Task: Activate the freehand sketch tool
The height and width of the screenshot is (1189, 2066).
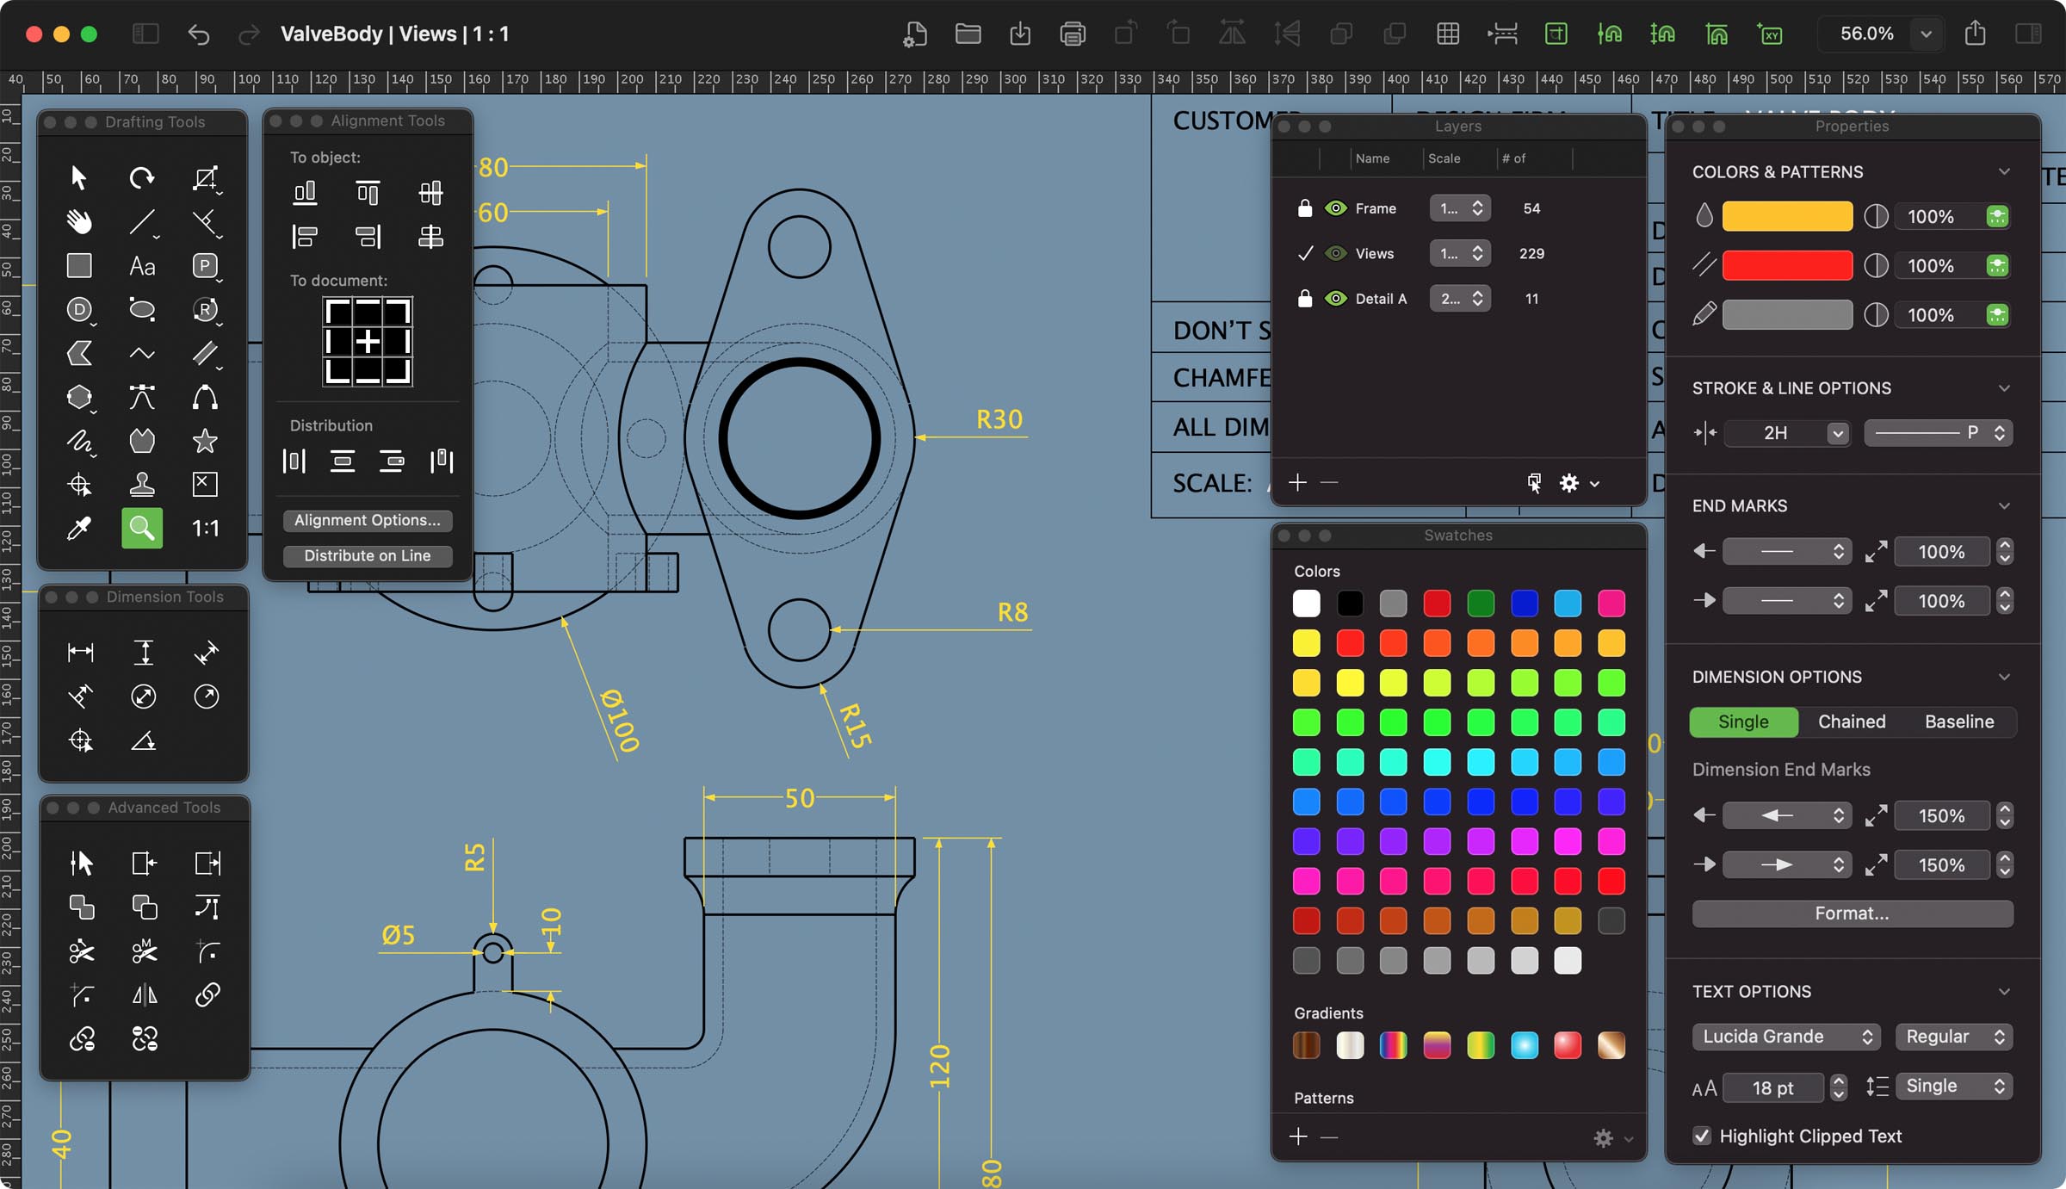Action: tap(78, 442)
